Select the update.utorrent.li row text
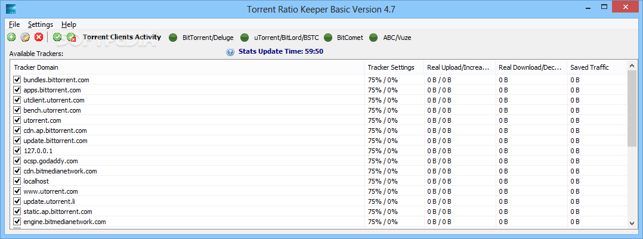The width and height of the screenshot is (643, 239). [49, 201]
